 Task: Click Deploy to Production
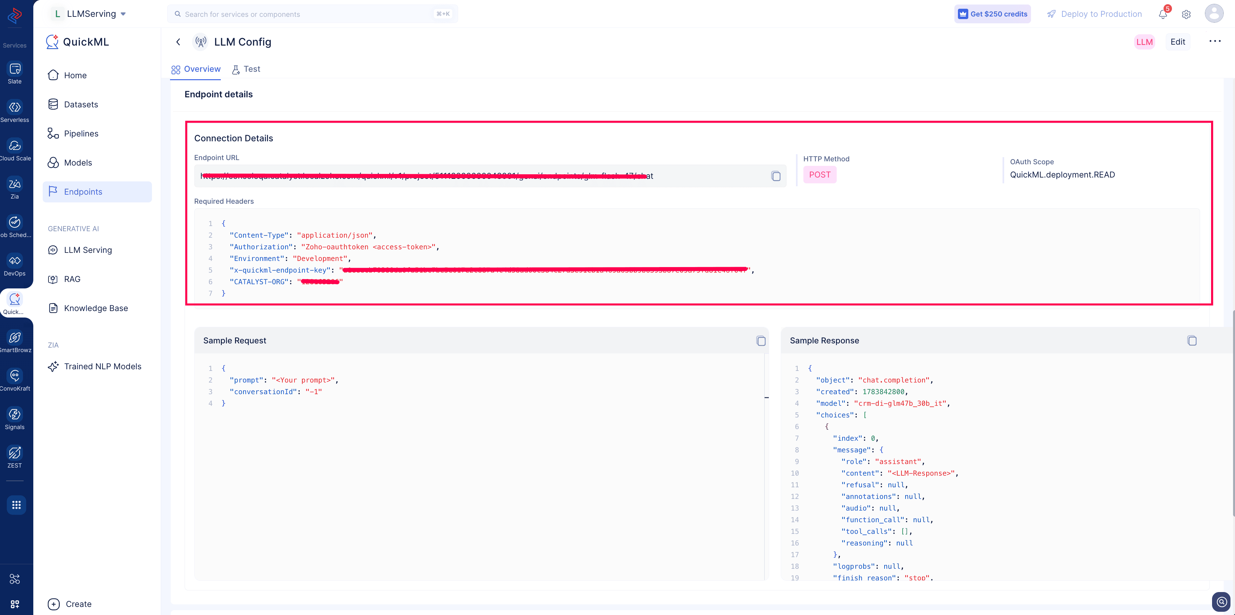click(1094, 14)
